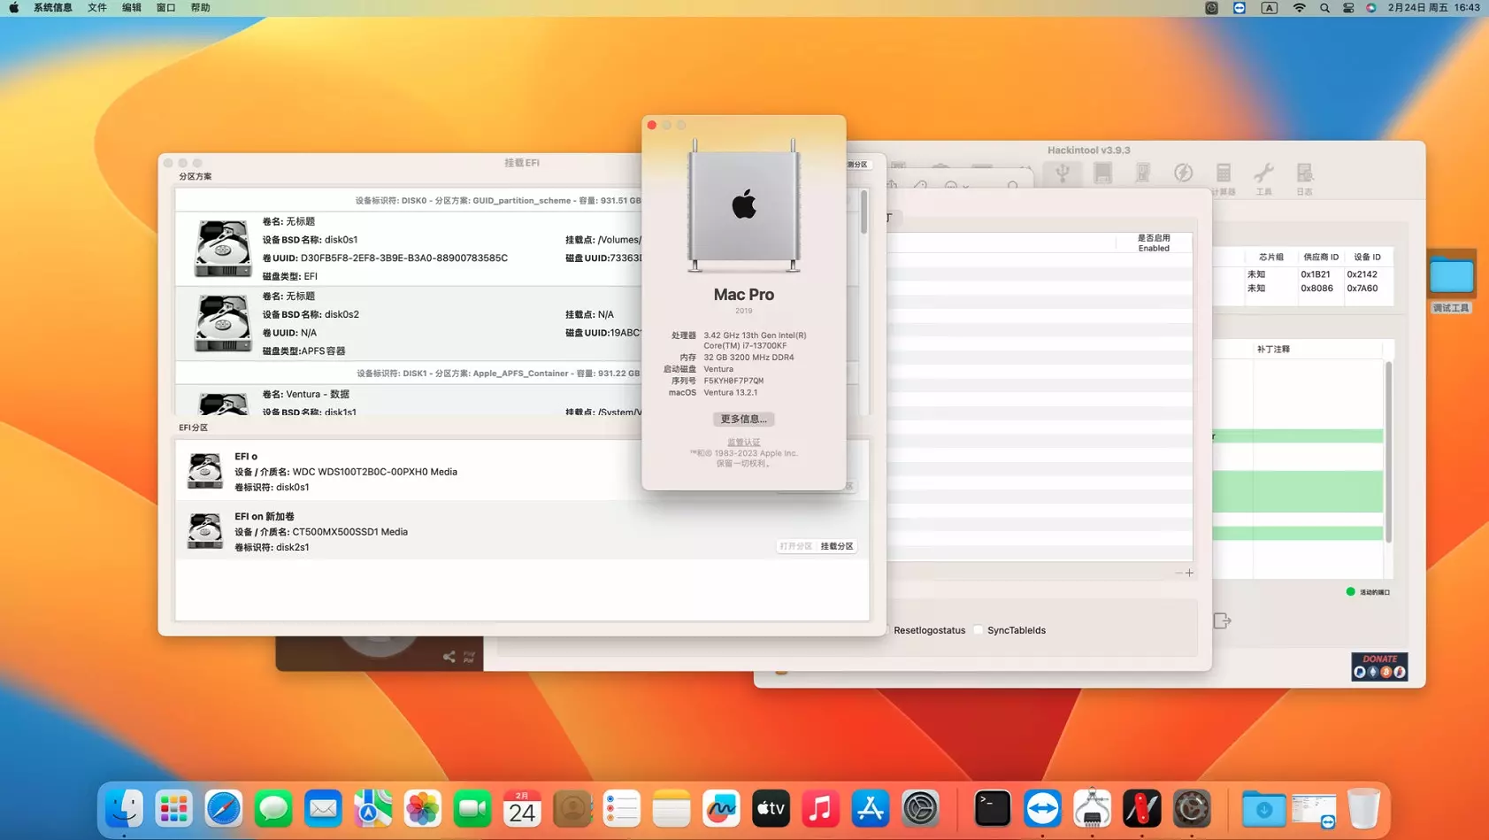The height and width of the screenshot is (840, 1489).
Task: Open the 文件 menu in menu bar
Action: (97, 8)
